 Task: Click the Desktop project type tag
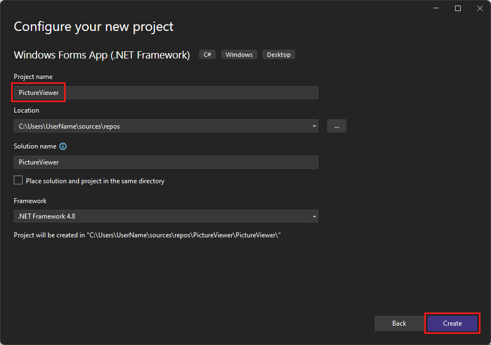tap(279, 54)
